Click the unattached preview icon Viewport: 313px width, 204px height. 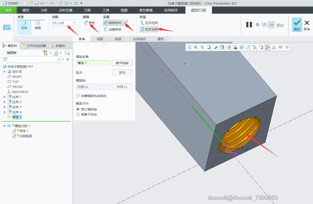tap(264, 25)
